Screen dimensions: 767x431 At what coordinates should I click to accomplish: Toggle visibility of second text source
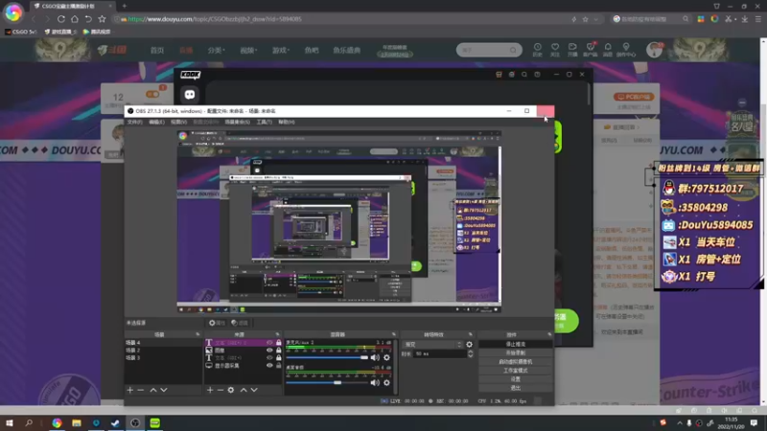click(269, 357)
